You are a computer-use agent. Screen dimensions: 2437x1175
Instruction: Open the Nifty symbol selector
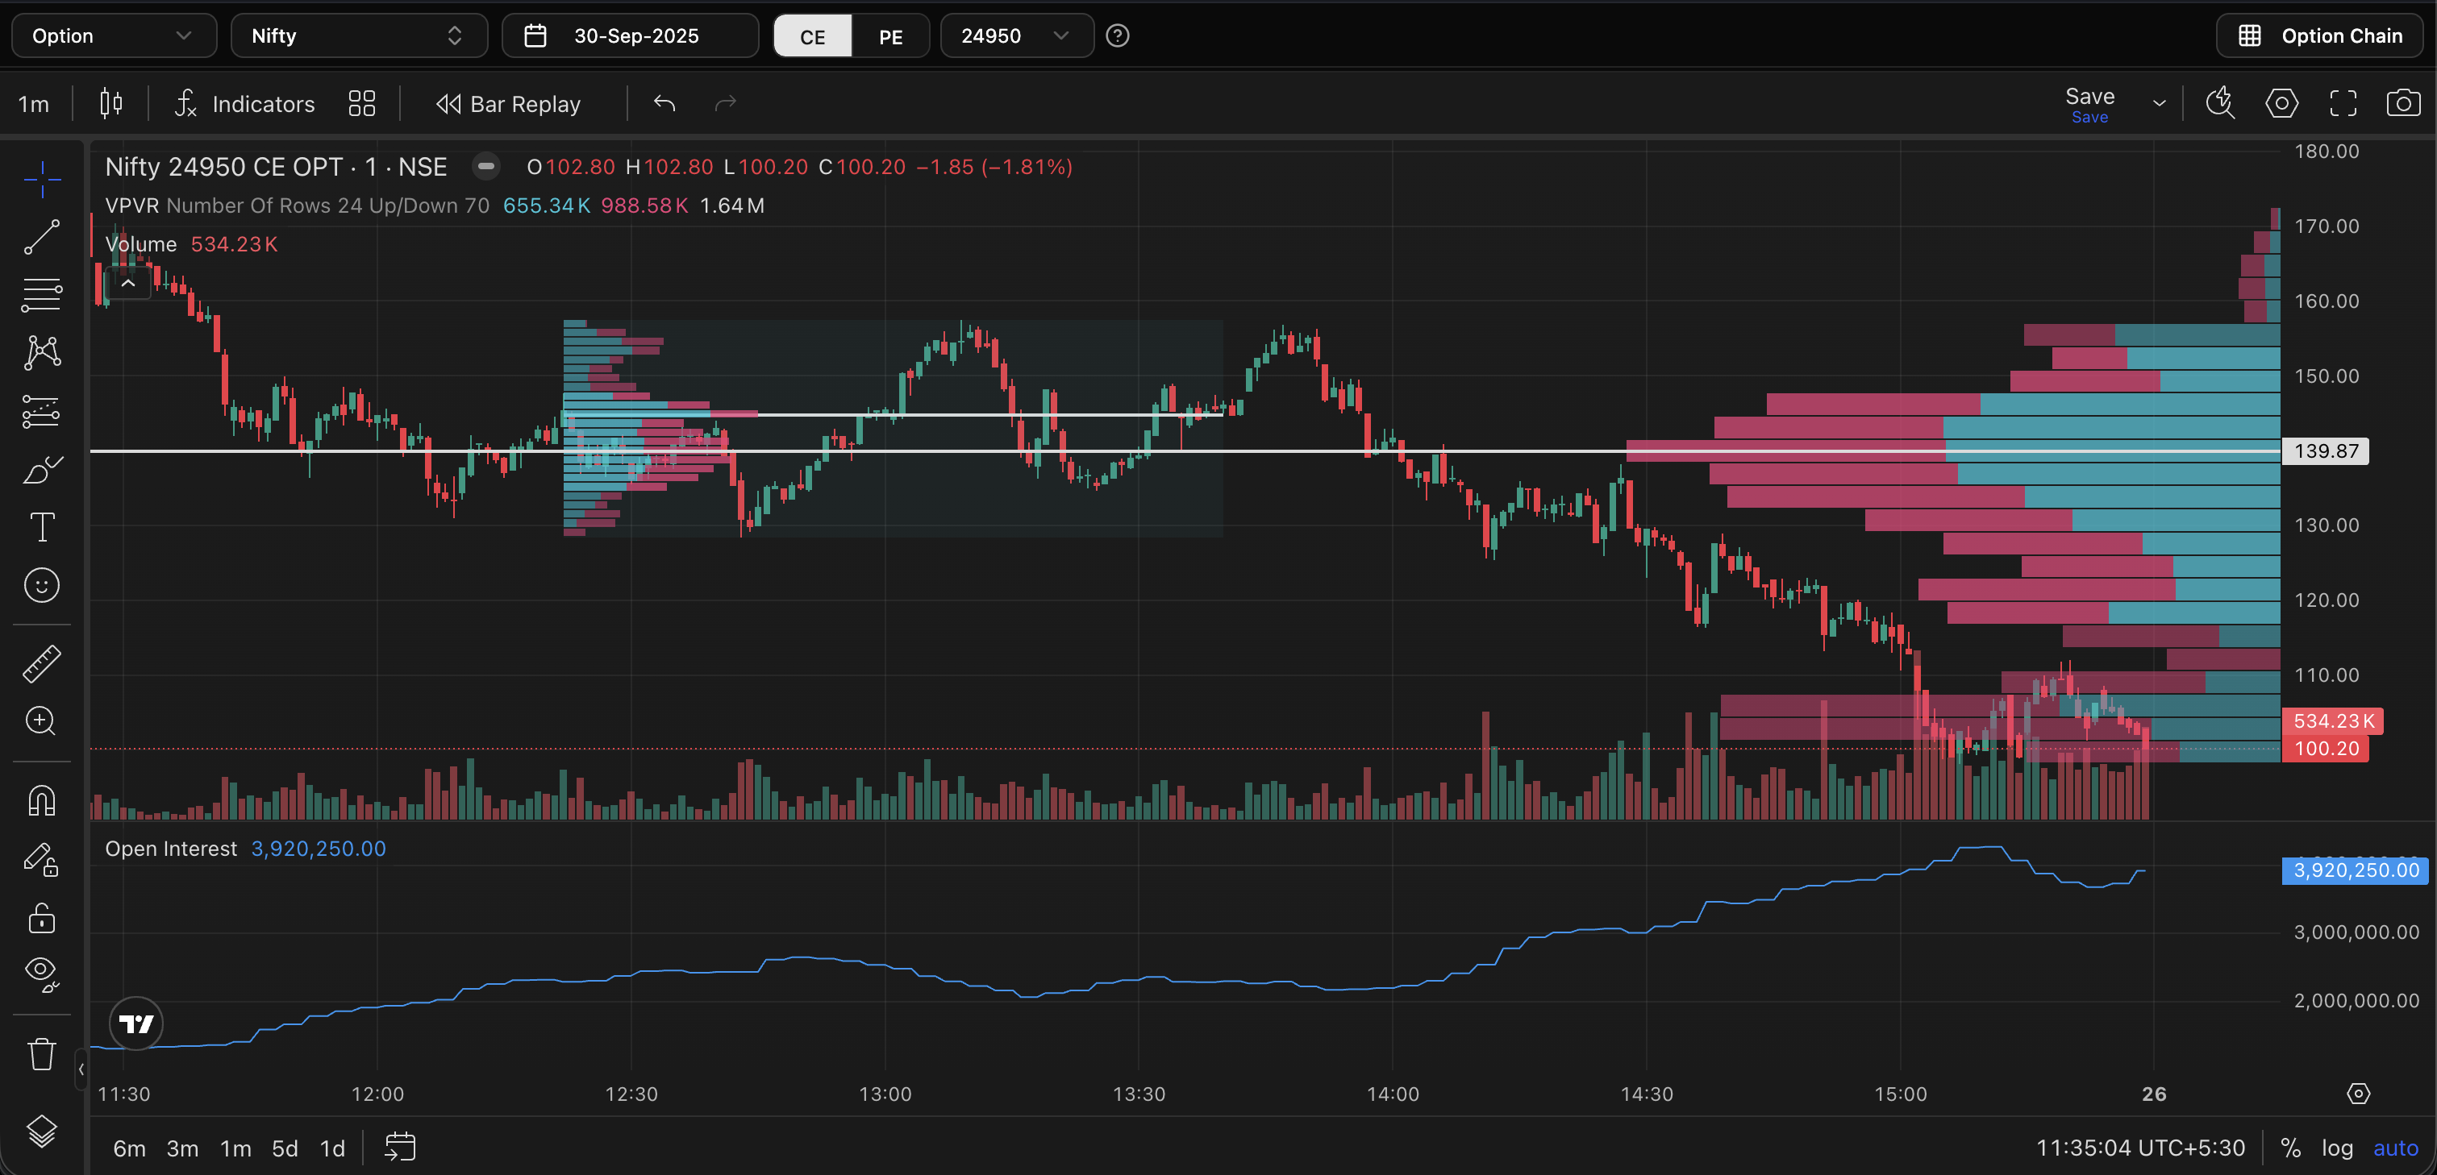point(359,36)
